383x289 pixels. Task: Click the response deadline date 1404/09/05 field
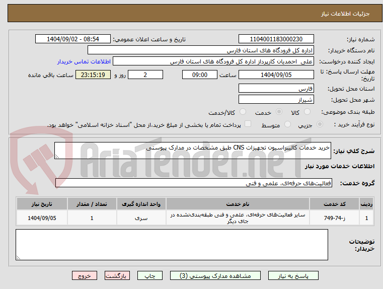tap(276, 75)
